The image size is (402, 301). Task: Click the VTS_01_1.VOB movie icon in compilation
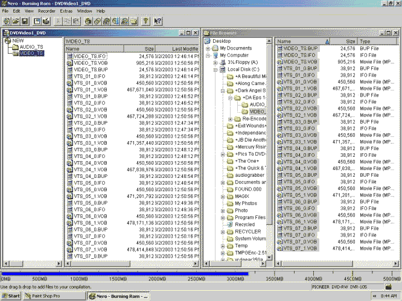[69, 90]
